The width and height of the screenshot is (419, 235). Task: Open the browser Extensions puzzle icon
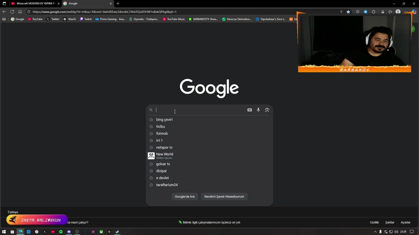(x=373, y=12)
